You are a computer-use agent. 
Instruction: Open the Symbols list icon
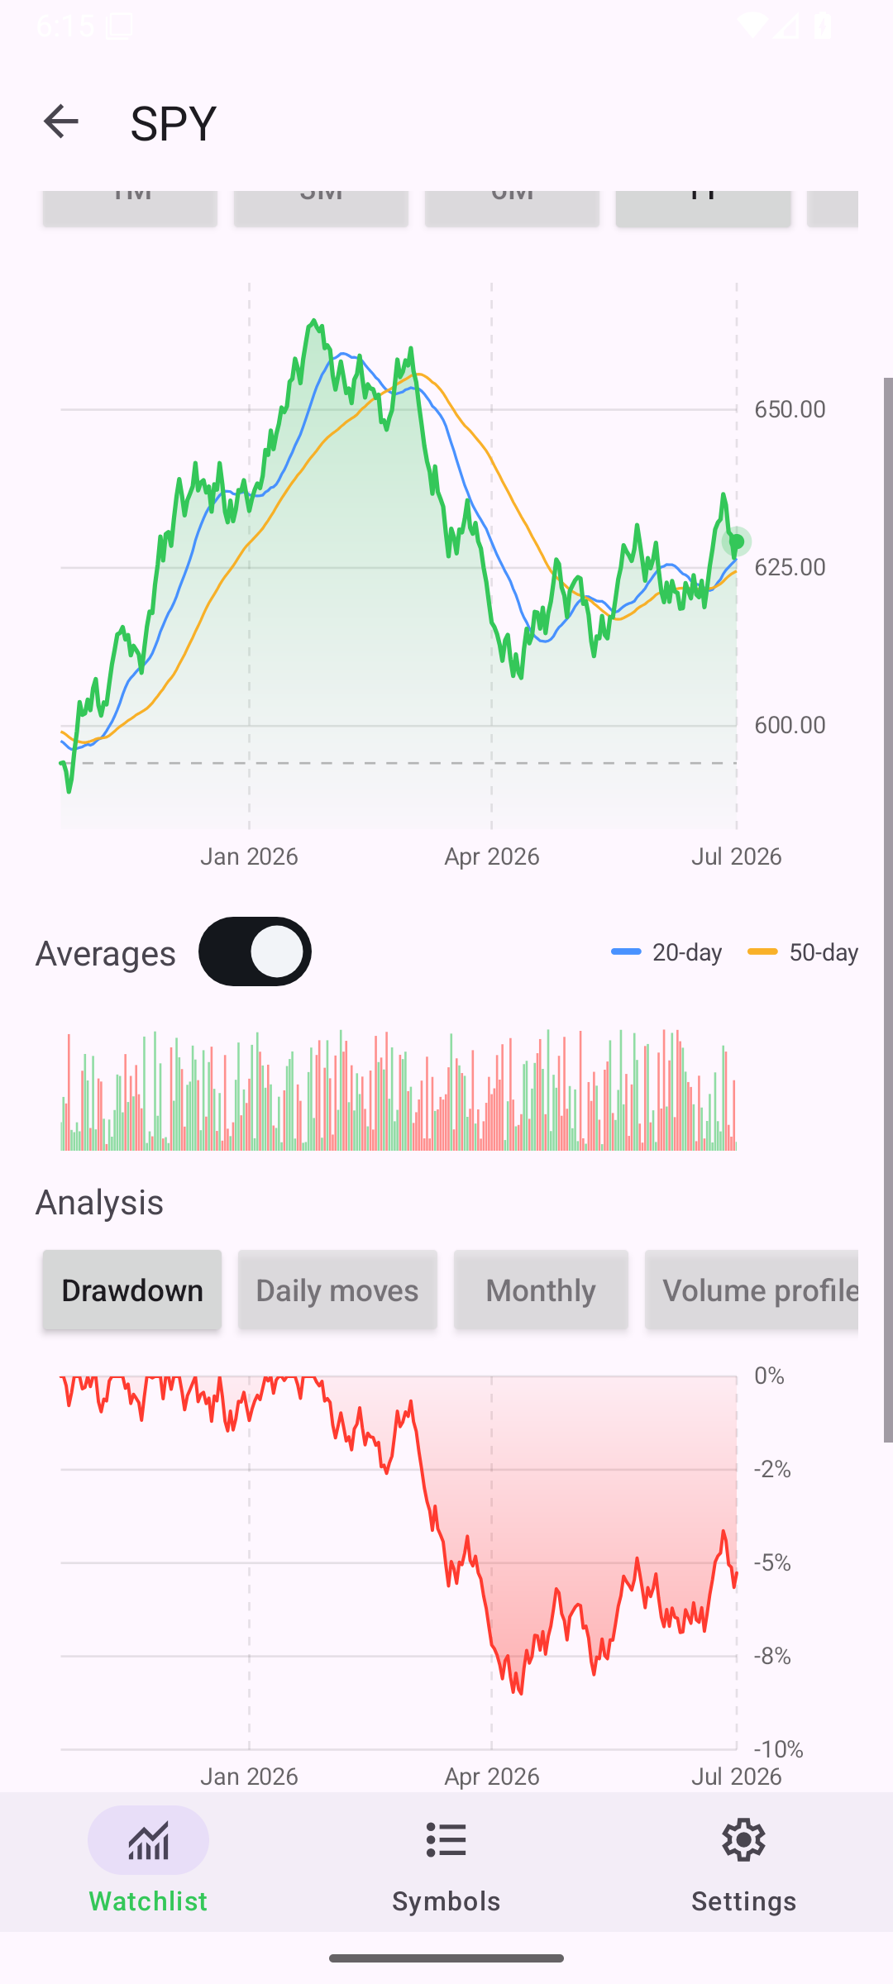[x=446, y=1840]
